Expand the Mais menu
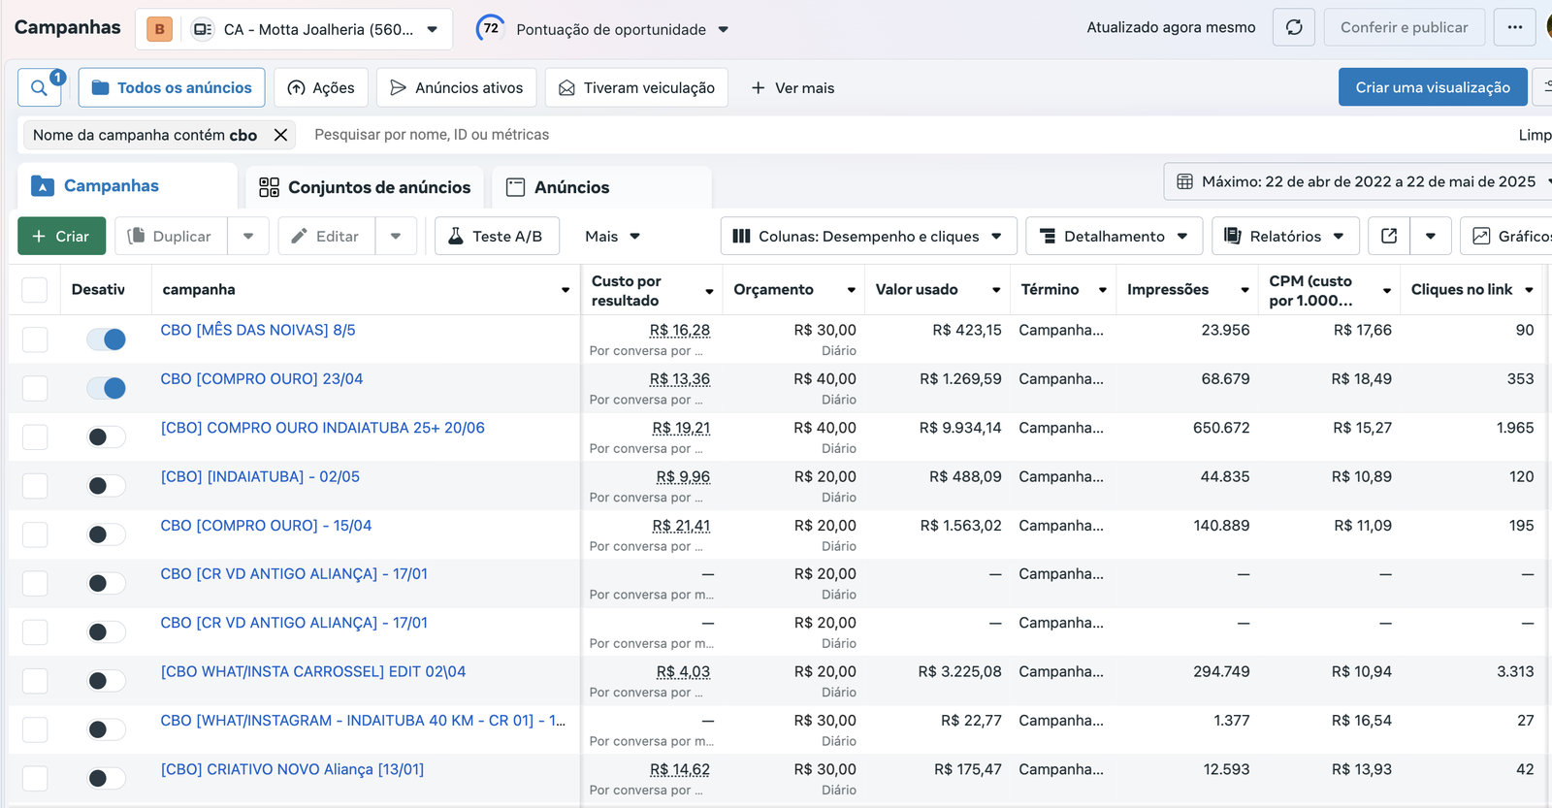 tap(612, 236)
